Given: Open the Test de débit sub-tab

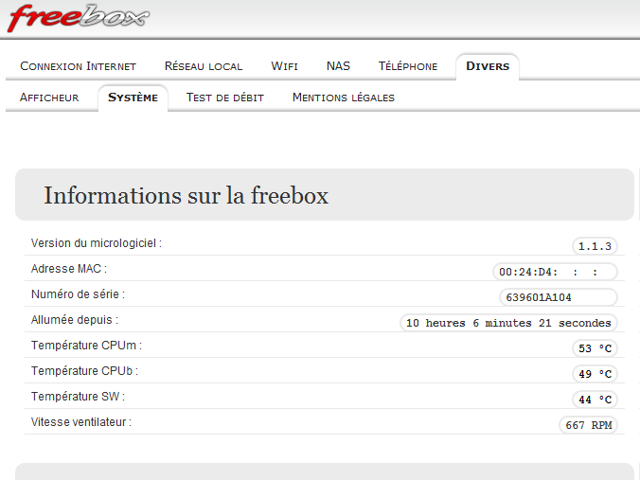Looking at the screenshot, I should pyautogui.click(x=225, y=98).
